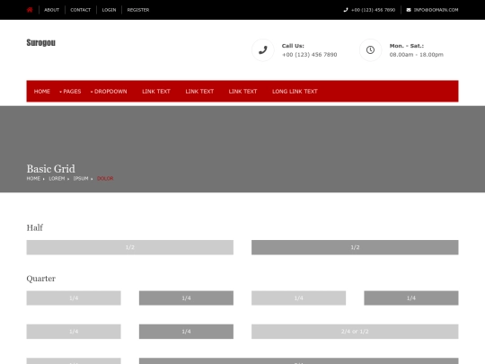Click the Quarter section heading

tap(40, 279)
